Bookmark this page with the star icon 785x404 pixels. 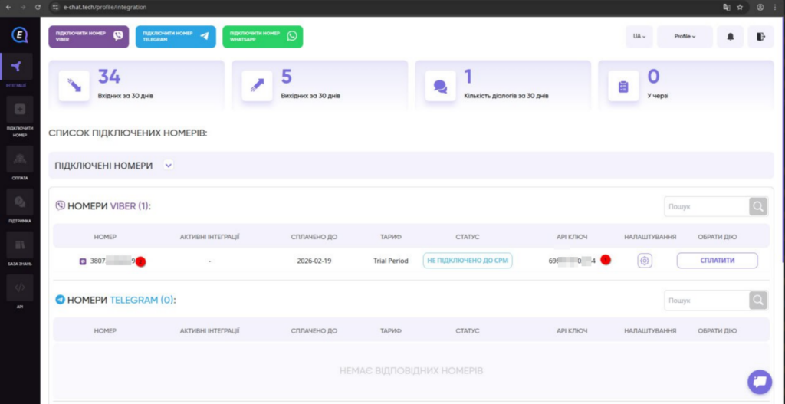[740, 7]
